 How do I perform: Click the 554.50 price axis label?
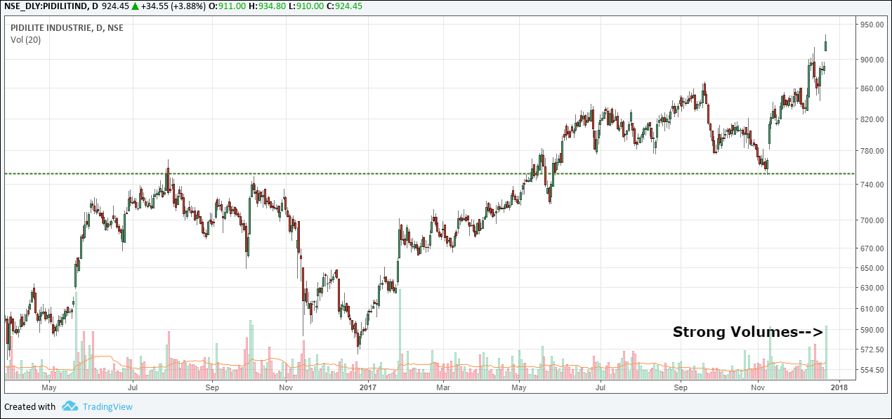pyautogui.click(x=871, y=370)
